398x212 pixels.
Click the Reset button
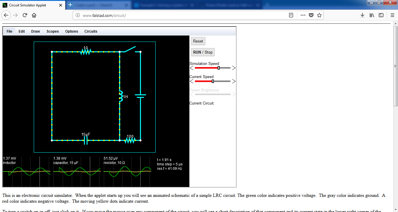198,41
